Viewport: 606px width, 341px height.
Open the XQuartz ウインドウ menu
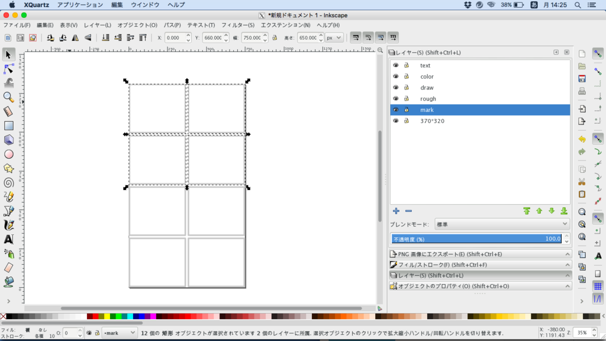pos(145,5)
